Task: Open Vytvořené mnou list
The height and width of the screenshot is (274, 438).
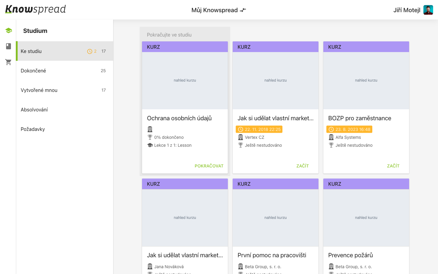Action: tap(64, 90)
